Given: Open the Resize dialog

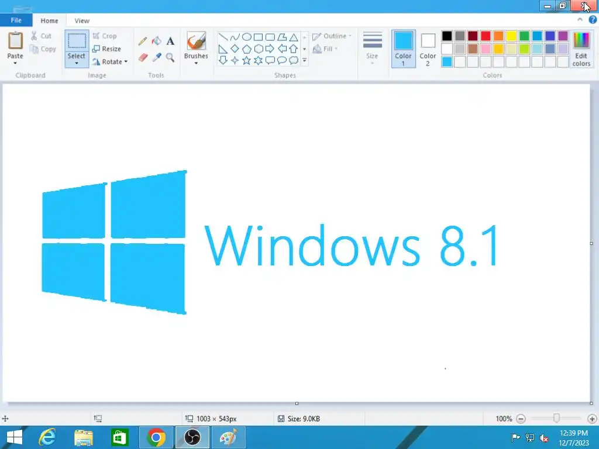Looking at the screenshot, I should tap(106, 49).
